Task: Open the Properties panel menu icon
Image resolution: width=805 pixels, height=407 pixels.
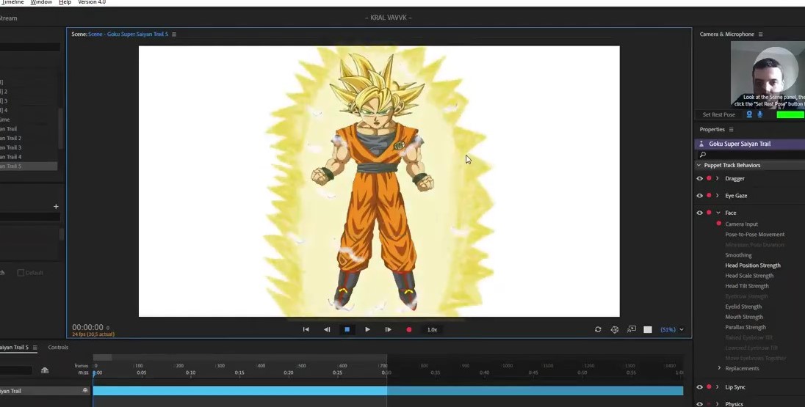Action: point(731,130)
